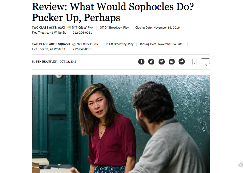Screen dimensions: 243x173
Task: Click the article headline title
Action: 113,12
